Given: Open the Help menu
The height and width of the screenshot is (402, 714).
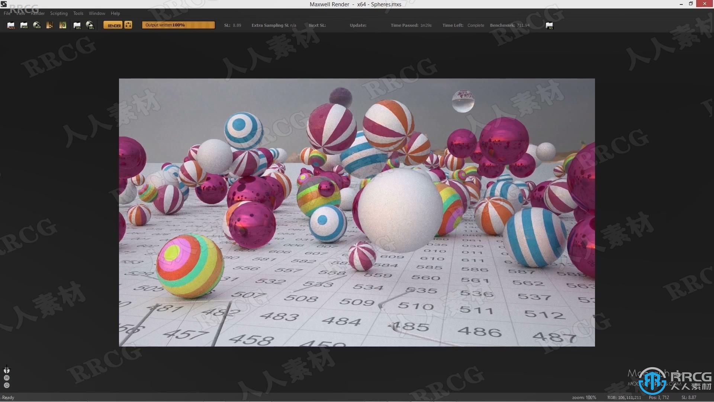Looking at the screenshot, I should point(115,13).
